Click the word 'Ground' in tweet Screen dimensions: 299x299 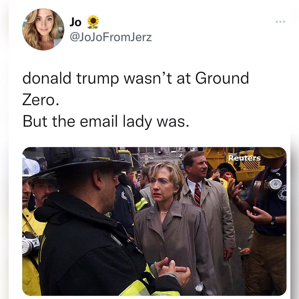point(222,78)
